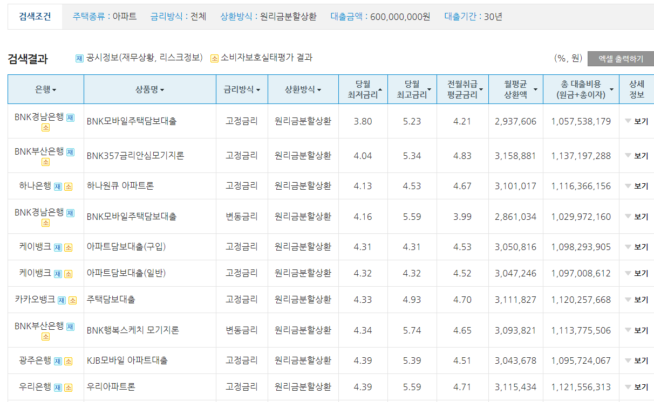The height and width of the screenshot is (402, 654).
Task: Open the 상환방식 column sort dropdown
Action: point(303,89)
